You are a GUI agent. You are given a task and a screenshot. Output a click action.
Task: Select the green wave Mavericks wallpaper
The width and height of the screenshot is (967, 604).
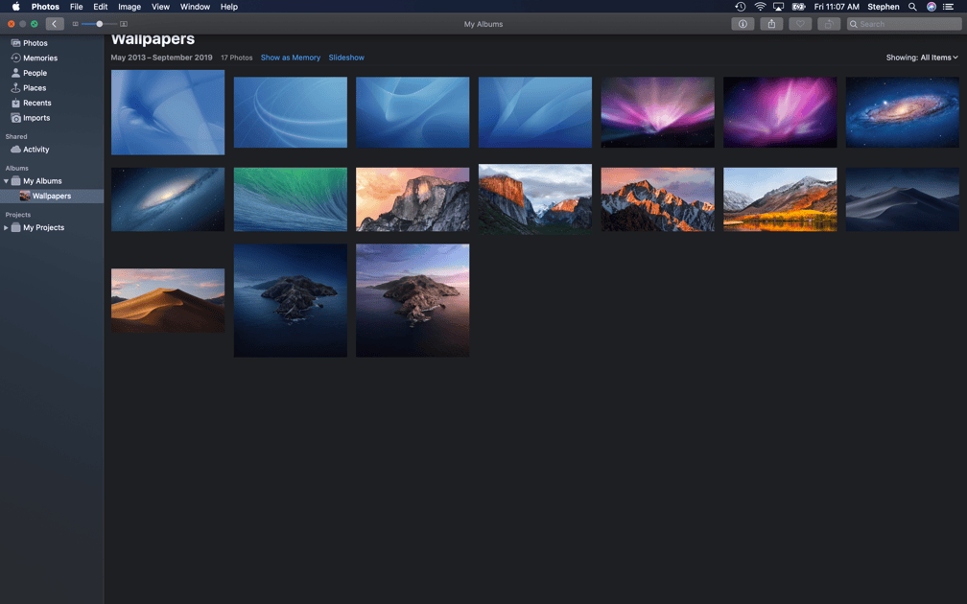point(291,199)
